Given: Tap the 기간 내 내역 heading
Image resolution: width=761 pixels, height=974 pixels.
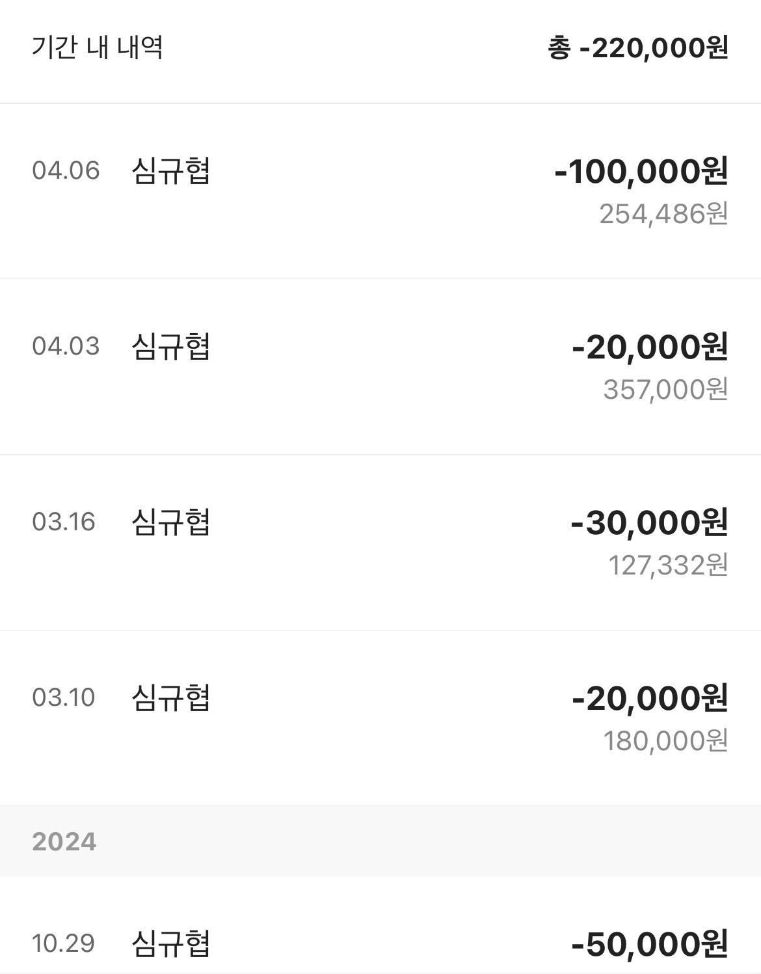Looking at the screenshot, I should pyautogui.click(x=98, y=48).
